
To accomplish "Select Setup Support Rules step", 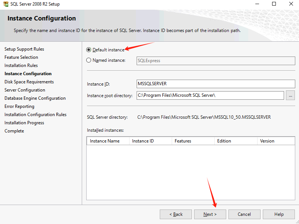I will [x=24, y=49].
